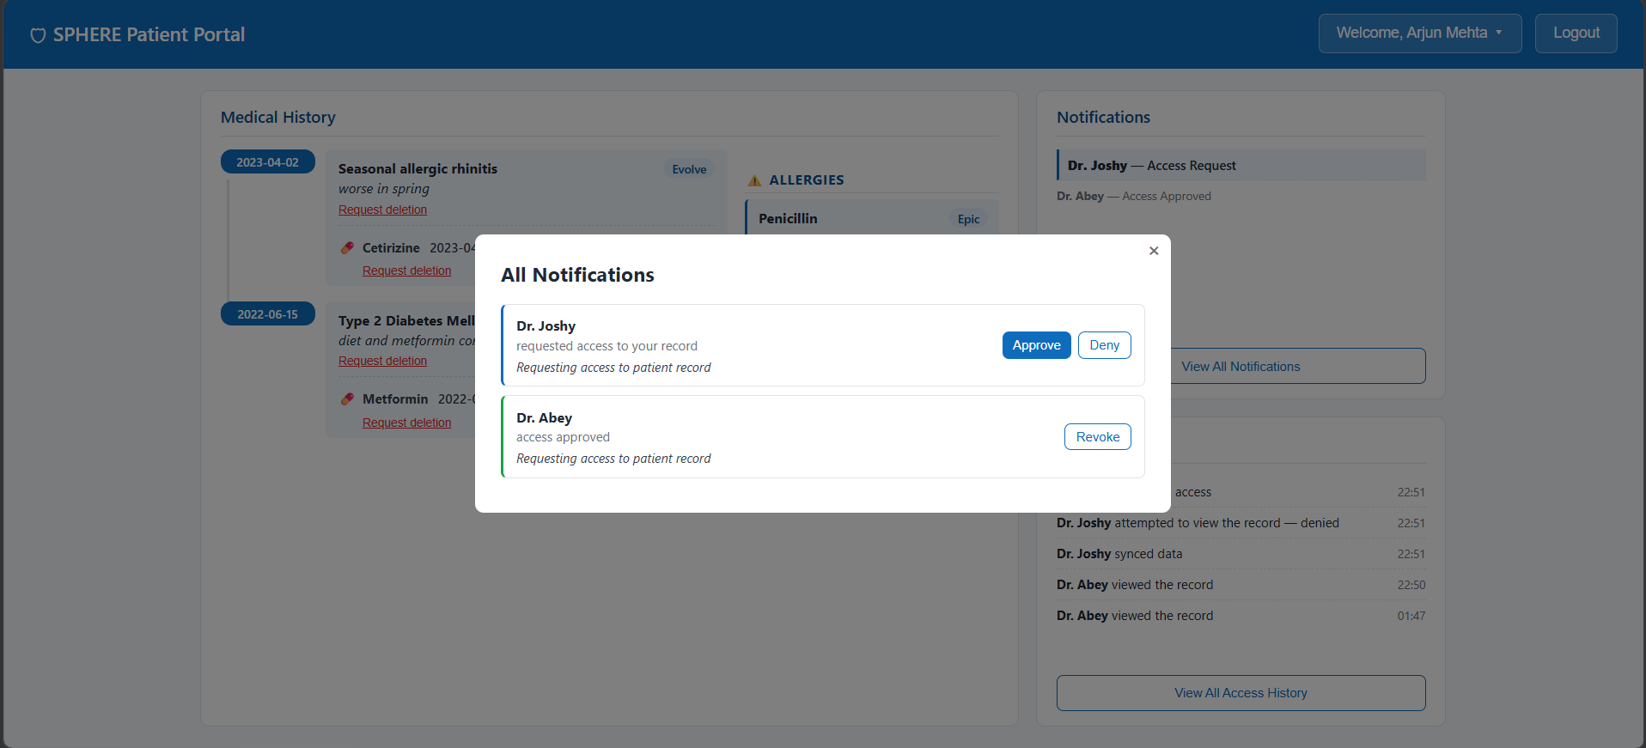Open View All Access History
The width and height of the screenshot is (1646, 748).
1241,693
